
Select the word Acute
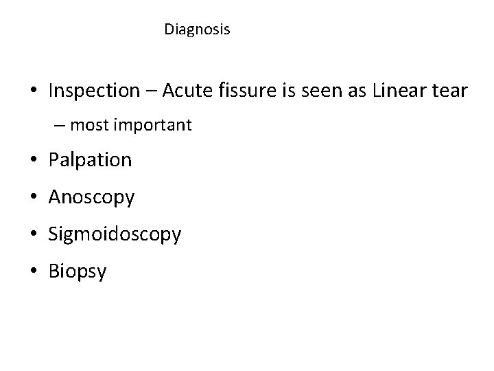point(188,90)
